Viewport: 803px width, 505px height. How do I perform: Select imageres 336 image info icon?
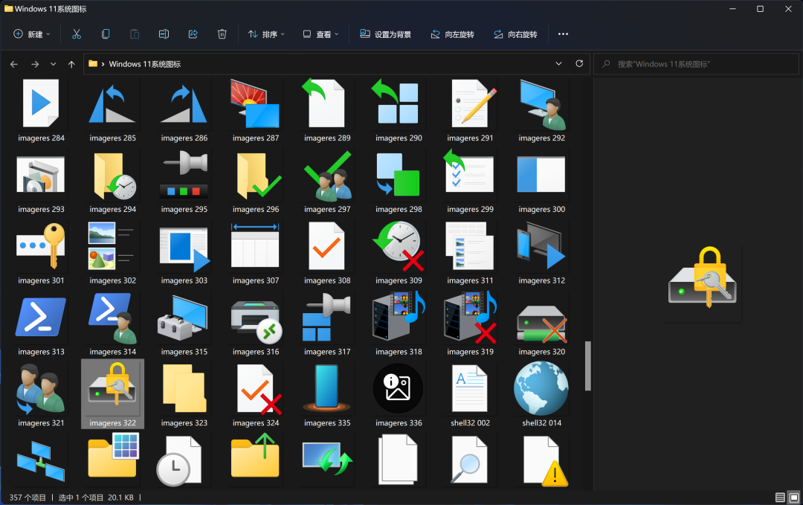(x=399, y=389)
